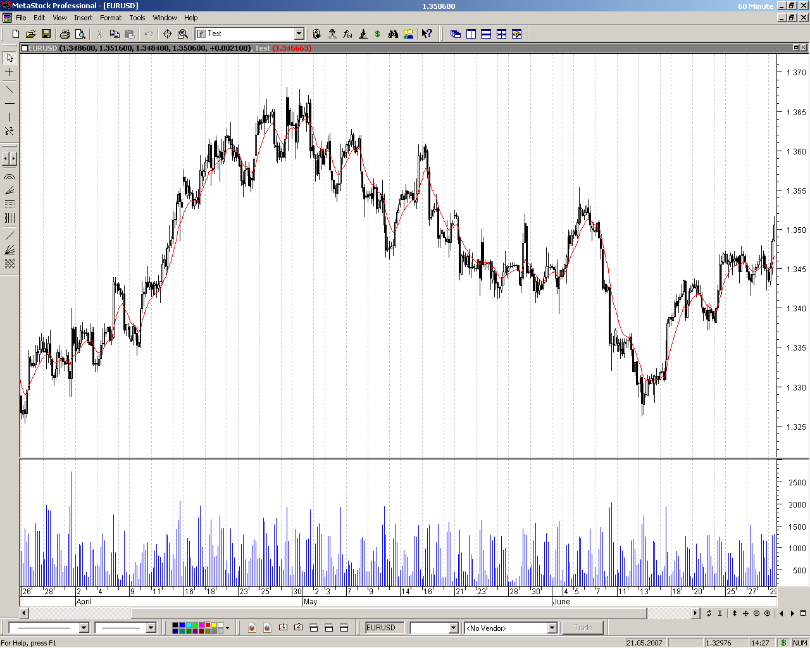Select the Fibonacci arcs tool
The height and width of the screenshot is (648, 810).
pos(9,177)
